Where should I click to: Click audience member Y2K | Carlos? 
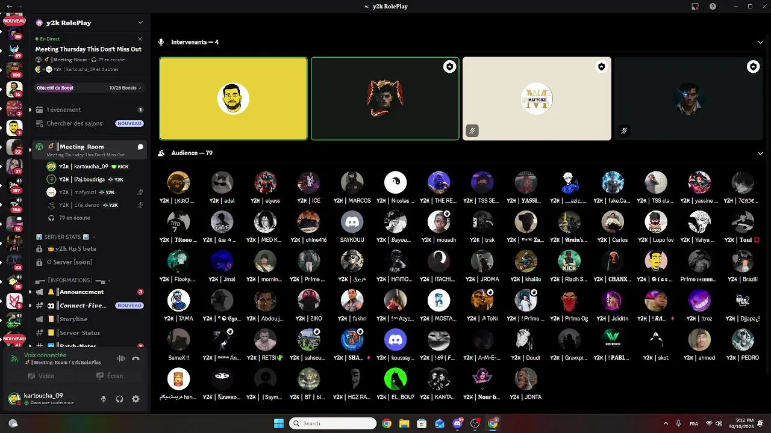point(613,227)
